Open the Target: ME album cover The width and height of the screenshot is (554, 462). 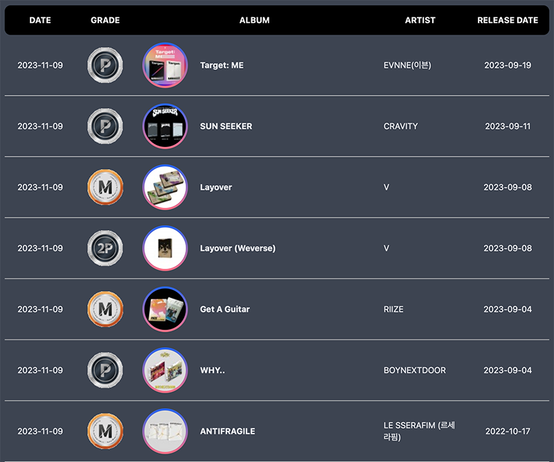[165, 65]
